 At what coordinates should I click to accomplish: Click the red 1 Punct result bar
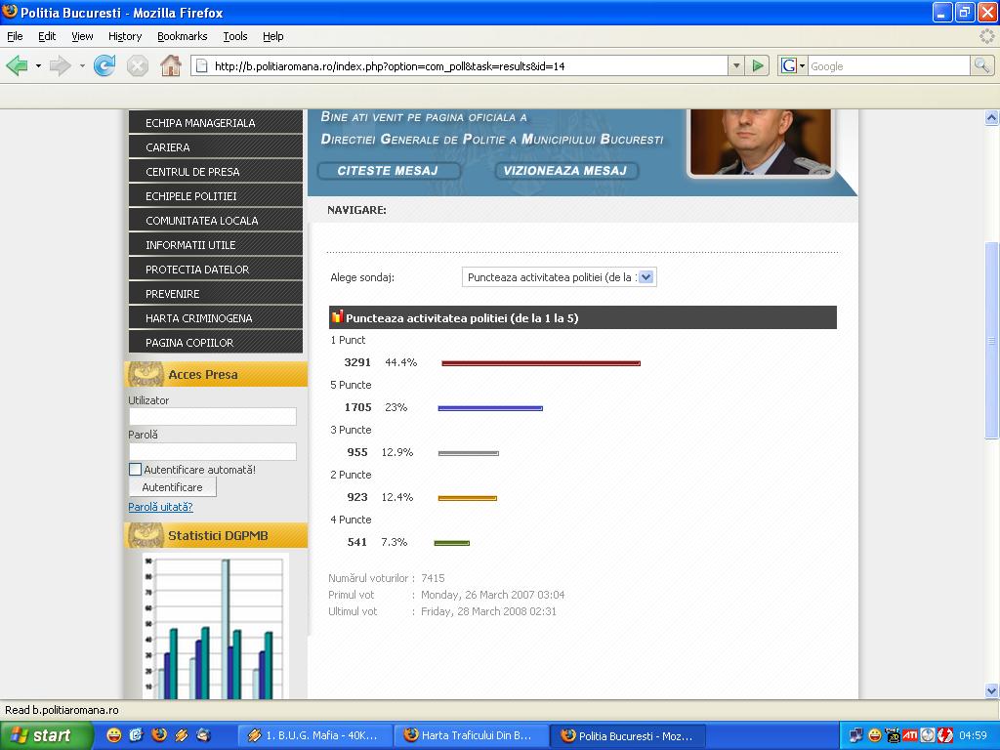pos(540,363)
